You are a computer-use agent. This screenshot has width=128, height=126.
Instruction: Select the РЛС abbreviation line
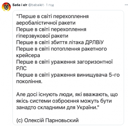pyautogui.click(x=21, y=68)
